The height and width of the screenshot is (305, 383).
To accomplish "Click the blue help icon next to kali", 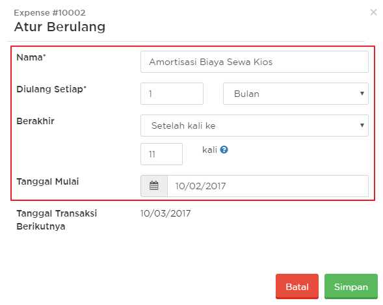I will [224, 150].
